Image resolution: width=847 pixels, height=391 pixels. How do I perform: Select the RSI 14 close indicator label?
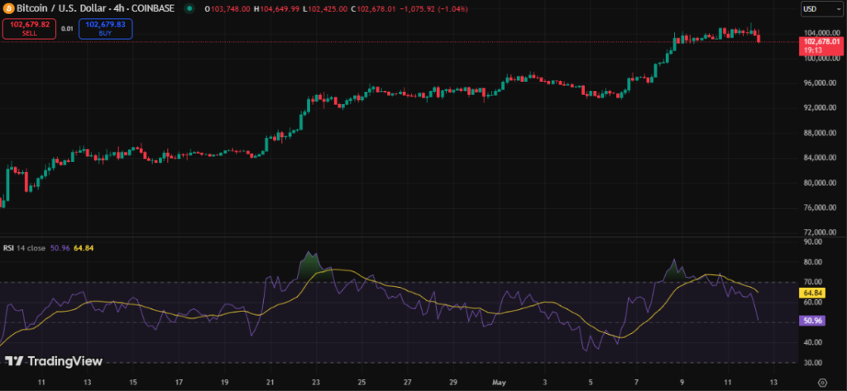26,247
